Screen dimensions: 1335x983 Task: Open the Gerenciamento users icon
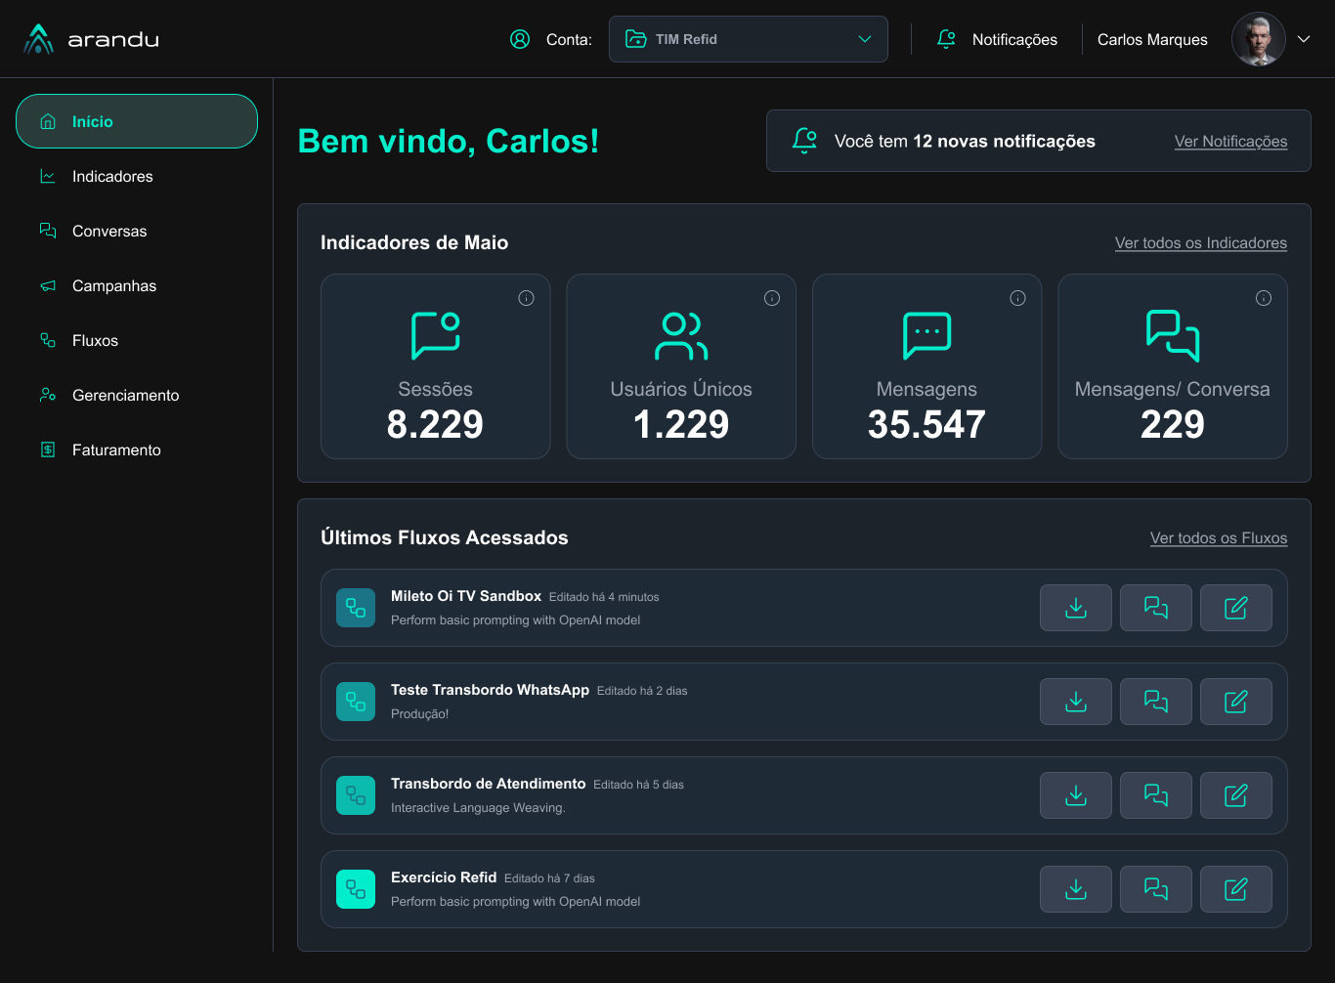click(x=47, y=395)
